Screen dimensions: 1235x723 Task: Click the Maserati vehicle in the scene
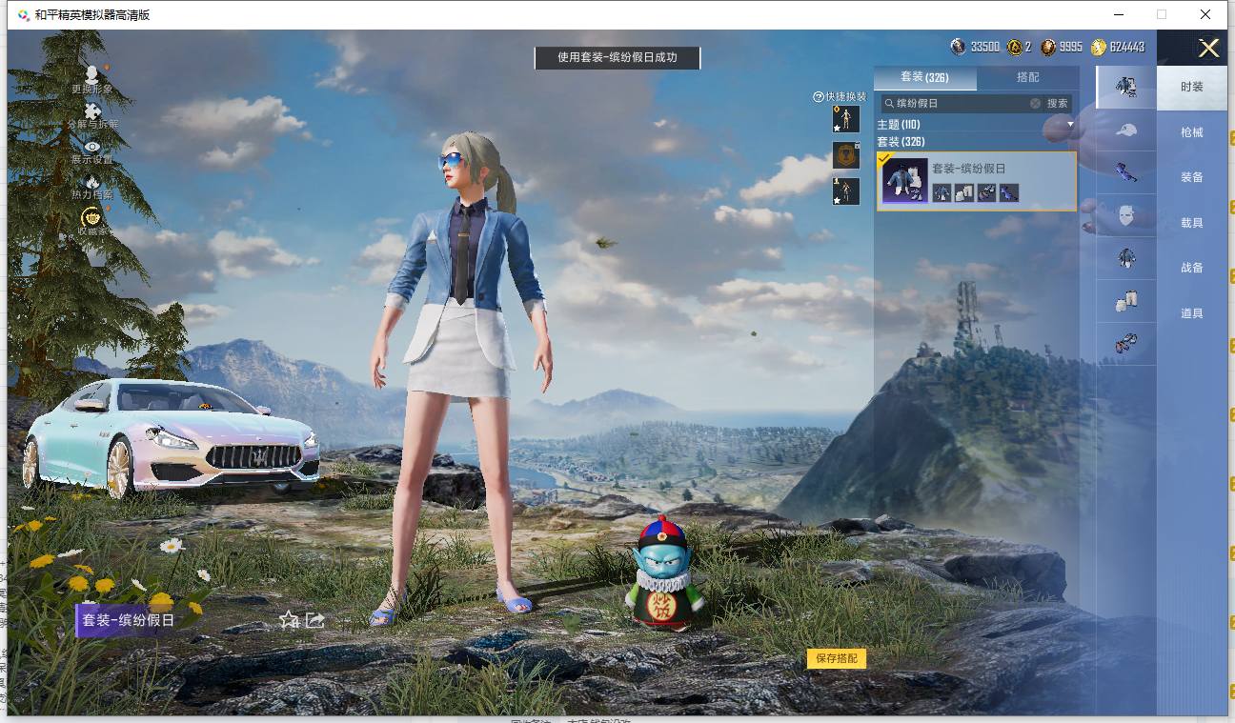[x=170, y=436]
